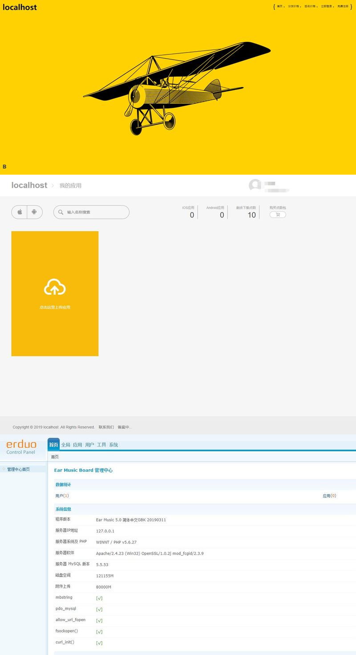Focus the 输入名称搜索 search field
This screenshot has height=655, width=356.
pos(91,212)
